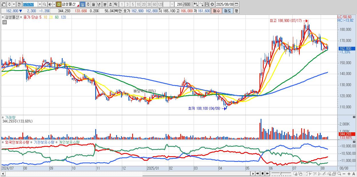Toggle the 5-day moving average label
Viewport: 357px width, 177px height.
point(40,17)
